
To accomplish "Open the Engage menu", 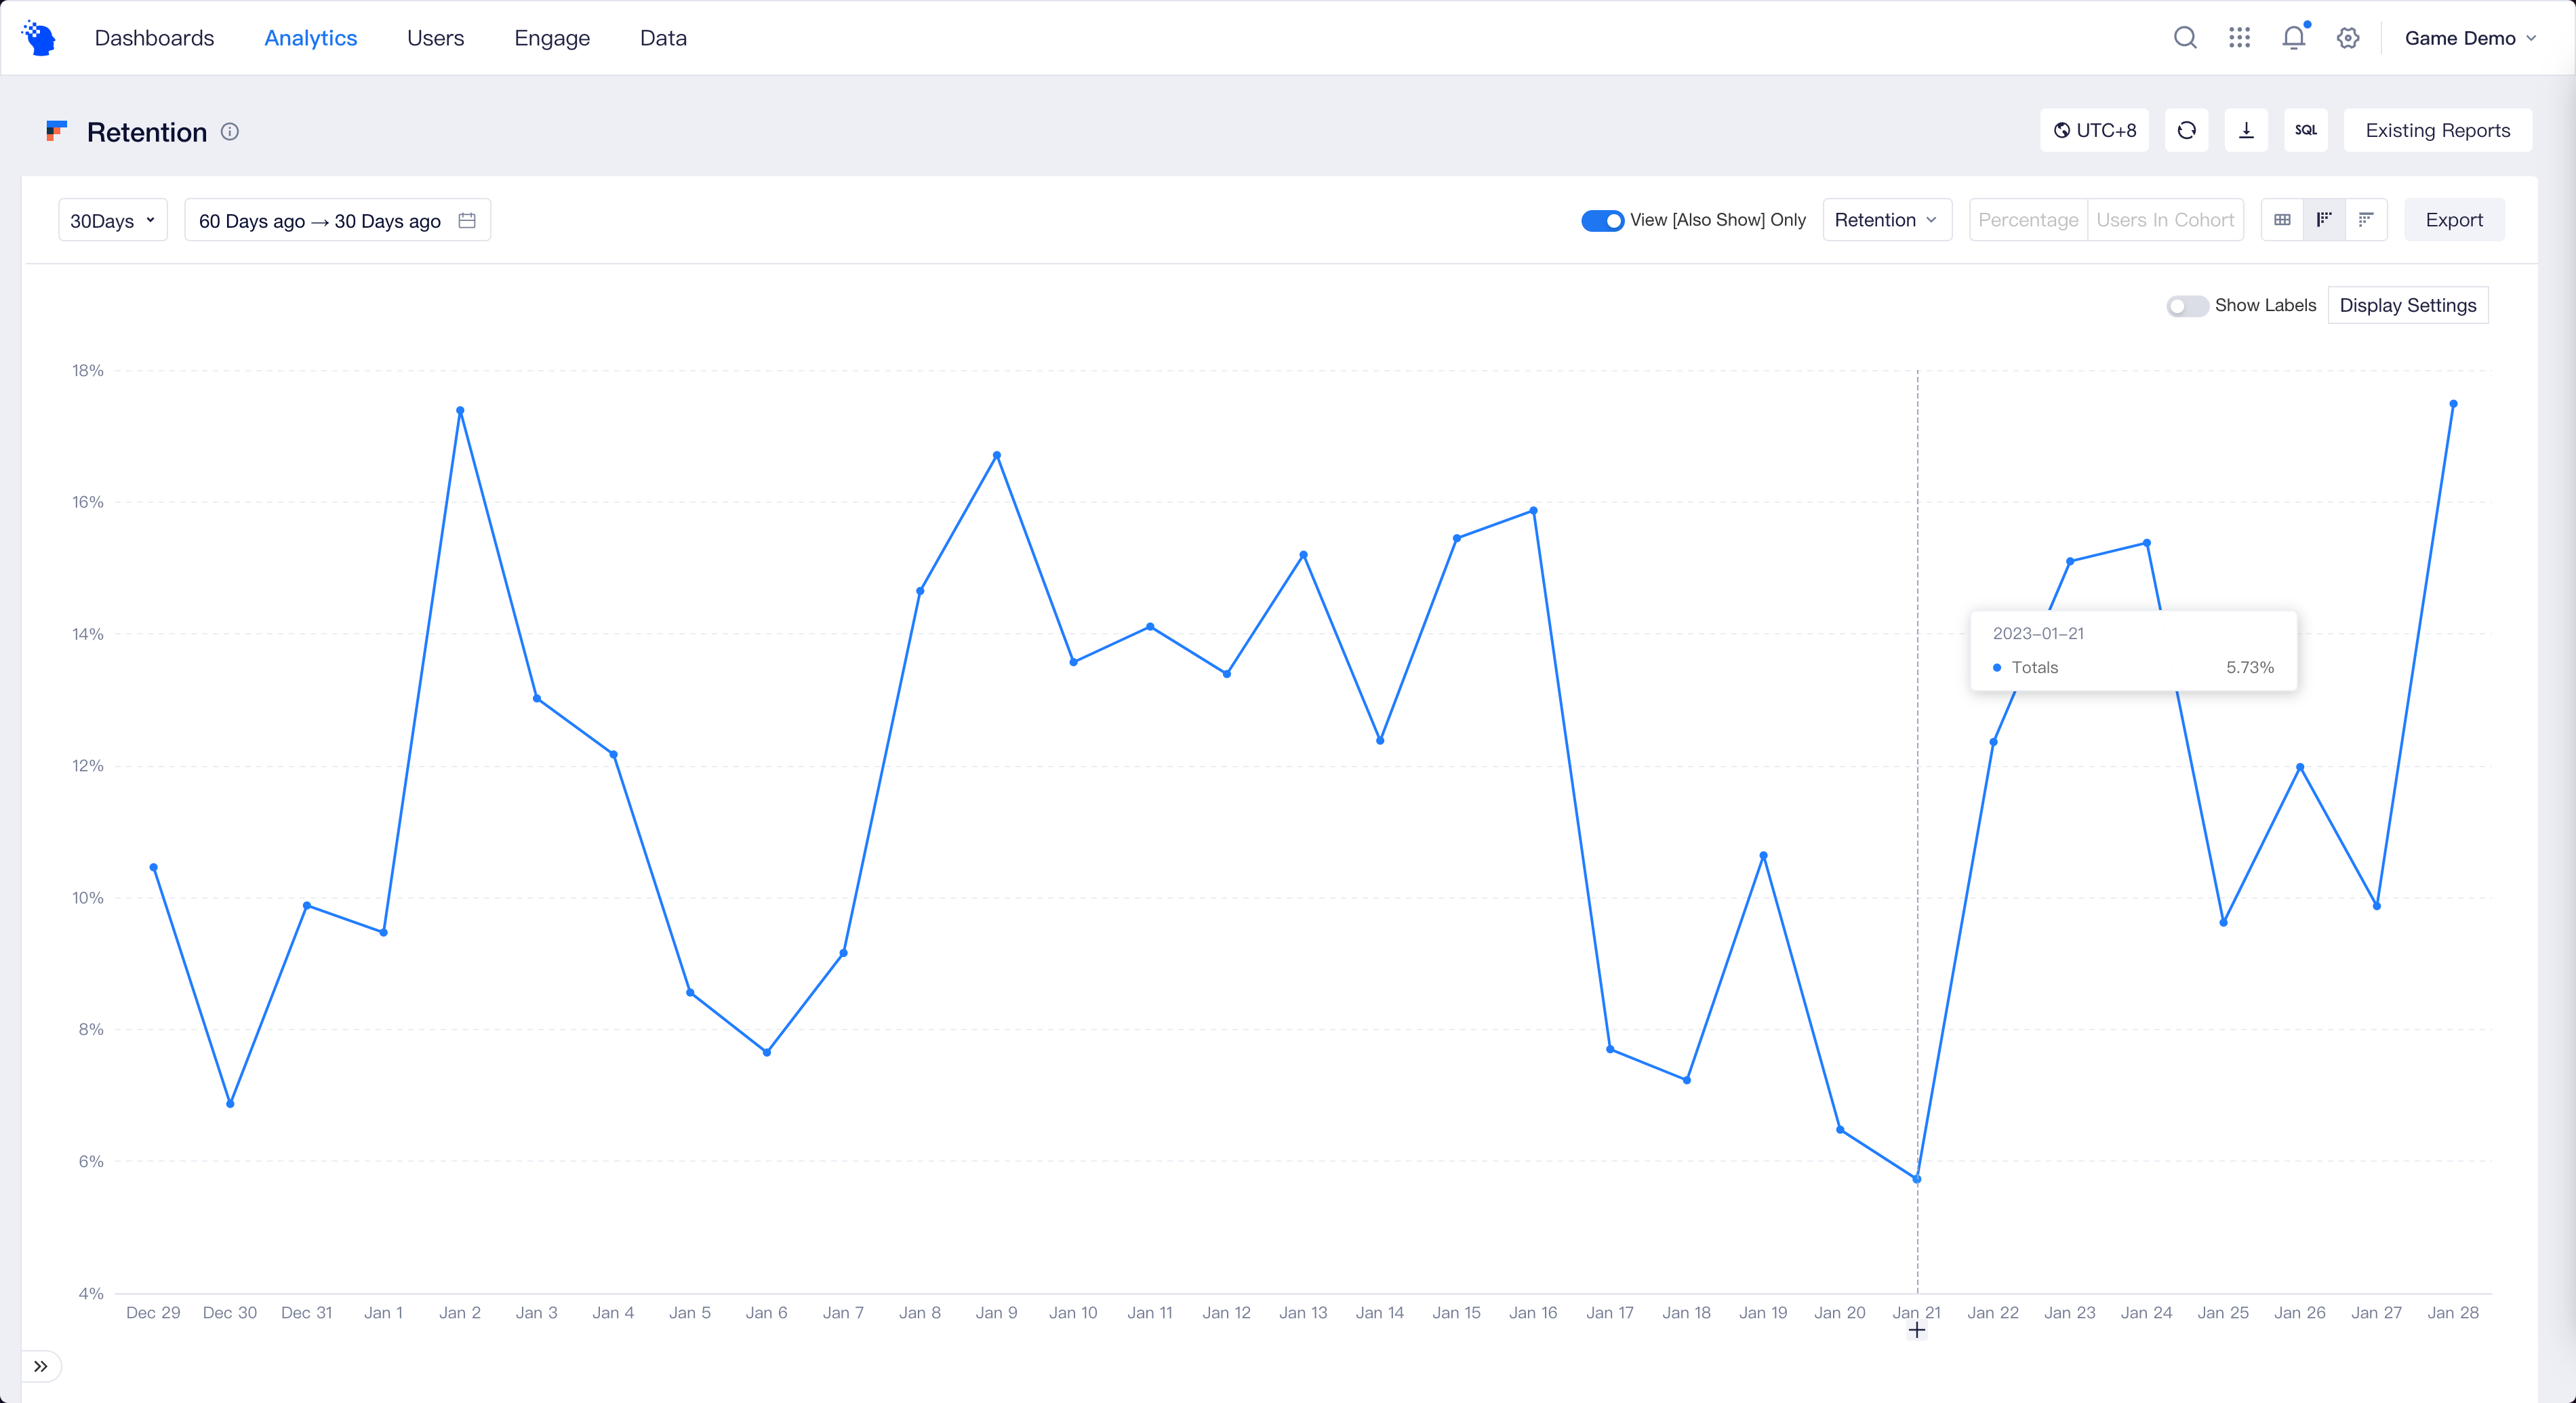I will pyautogui.click(x=552, y=38).
